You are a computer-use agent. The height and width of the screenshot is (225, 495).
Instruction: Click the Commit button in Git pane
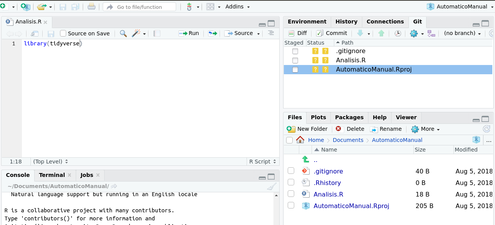pyautogui.click(x=332, y=33)
